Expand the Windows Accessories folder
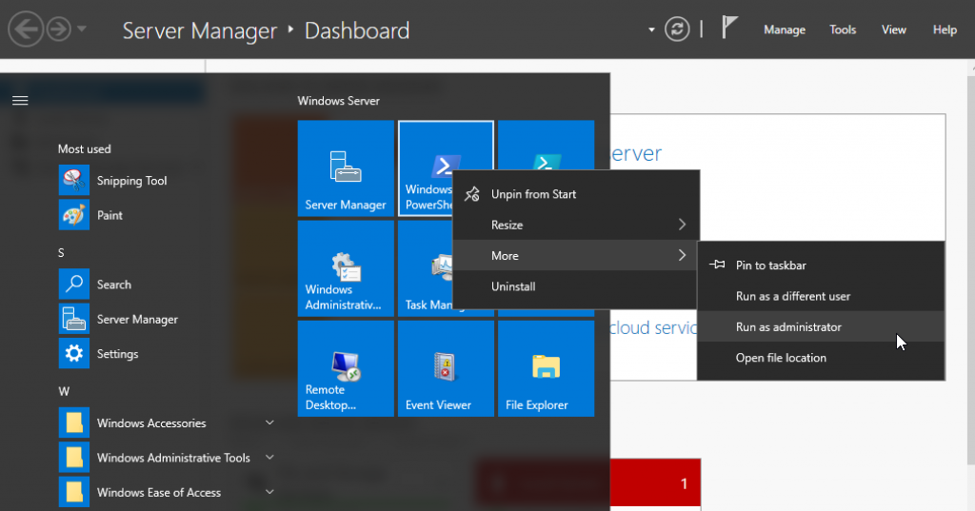 coord(151,423)
